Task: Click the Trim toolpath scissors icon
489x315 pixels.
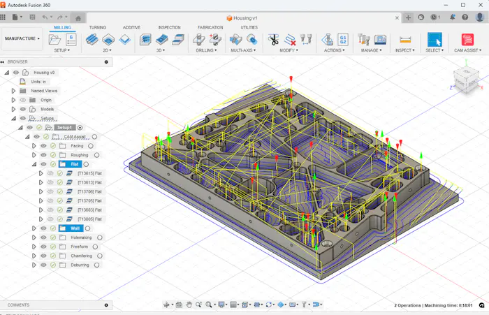Action: pos(274,40)
